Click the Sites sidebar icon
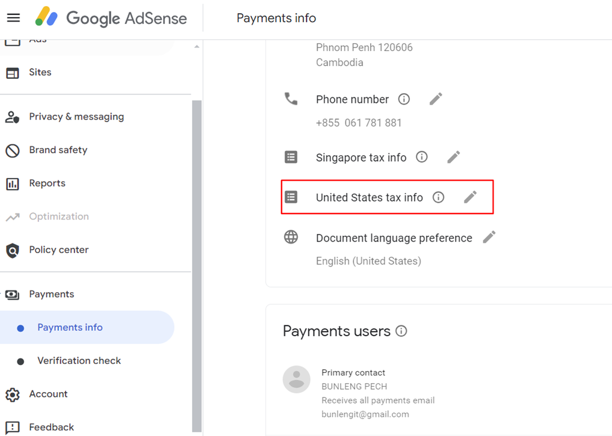Viewport: 612px width, 436px height. pos(13,73)
